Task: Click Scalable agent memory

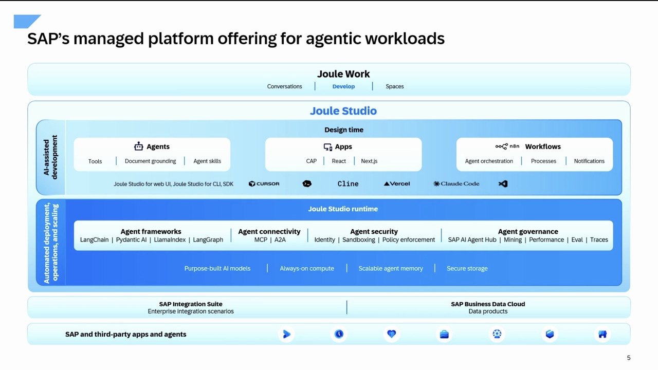Action: coord(391,268)
